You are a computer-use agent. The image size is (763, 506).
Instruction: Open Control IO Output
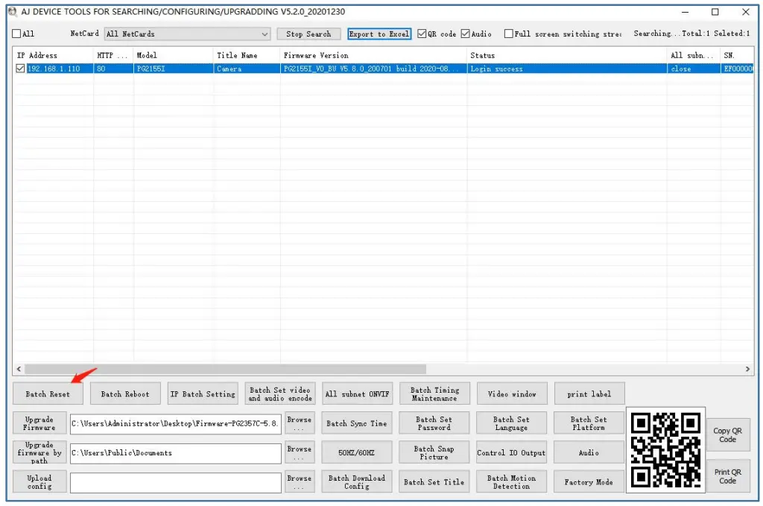coord(511,452)
